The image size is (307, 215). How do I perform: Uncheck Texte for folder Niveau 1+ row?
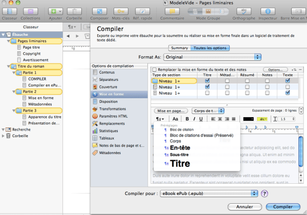point(288,81)
